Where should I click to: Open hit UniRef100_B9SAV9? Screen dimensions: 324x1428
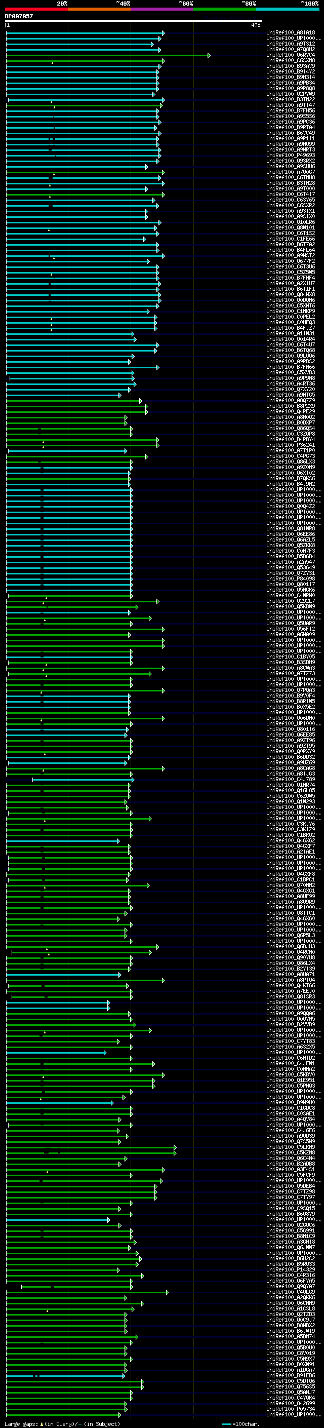pos(291,66)
